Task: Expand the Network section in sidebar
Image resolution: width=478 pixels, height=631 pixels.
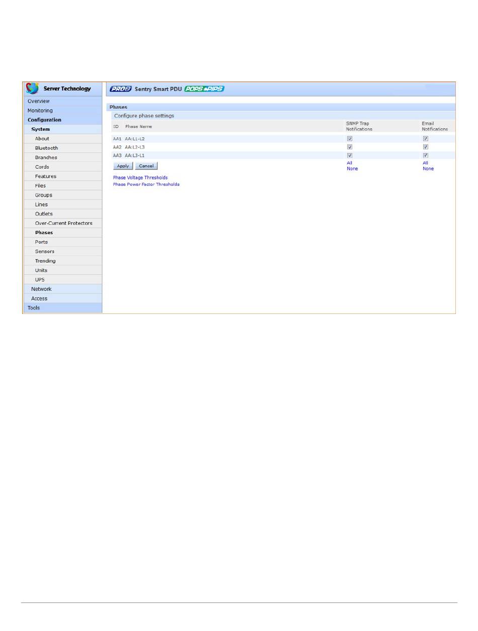Action: (41, 289)
